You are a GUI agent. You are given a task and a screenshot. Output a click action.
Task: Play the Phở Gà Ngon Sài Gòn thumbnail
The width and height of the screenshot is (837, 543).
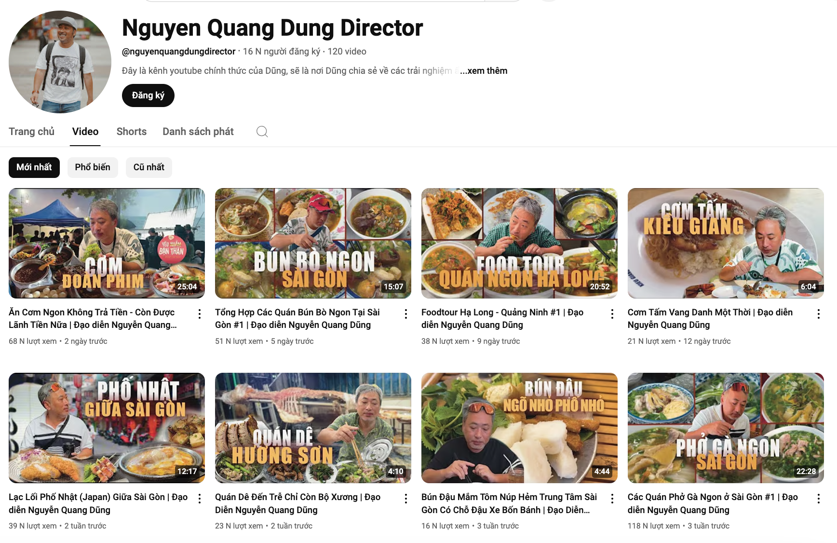pyautogui.click(x=725, y=427)
